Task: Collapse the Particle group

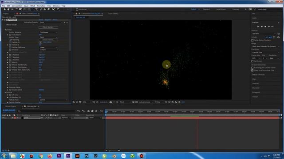Action: point(5,92)
